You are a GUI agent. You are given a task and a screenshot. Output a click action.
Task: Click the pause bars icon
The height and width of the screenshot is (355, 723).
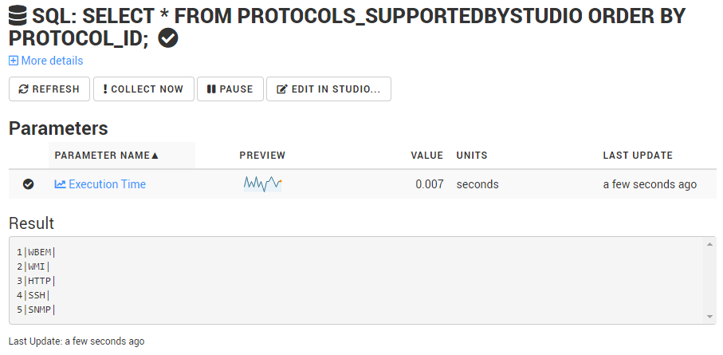click(x=211, y=89)
